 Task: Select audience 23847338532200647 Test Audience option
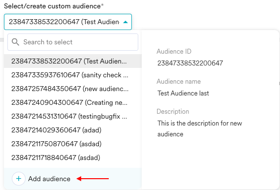point(73,61)
